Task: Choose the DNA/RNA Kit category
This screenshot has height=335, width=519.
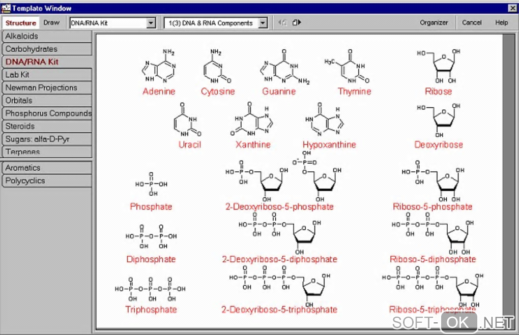Action: [x=47, y=62]
